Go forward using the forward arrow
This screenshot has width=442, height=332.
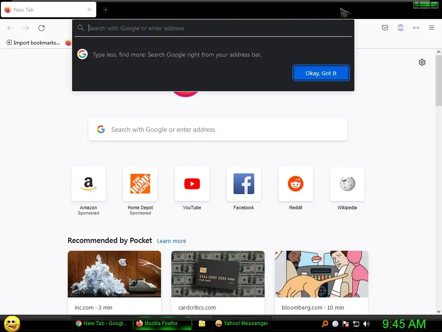26,28
